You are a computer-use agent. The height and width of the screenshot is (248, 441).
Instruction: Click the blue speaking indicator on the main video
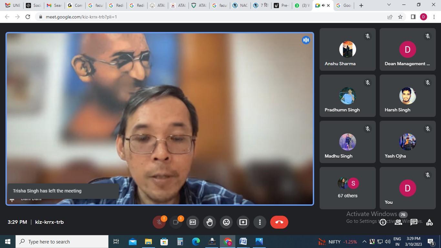coord(306,40)
